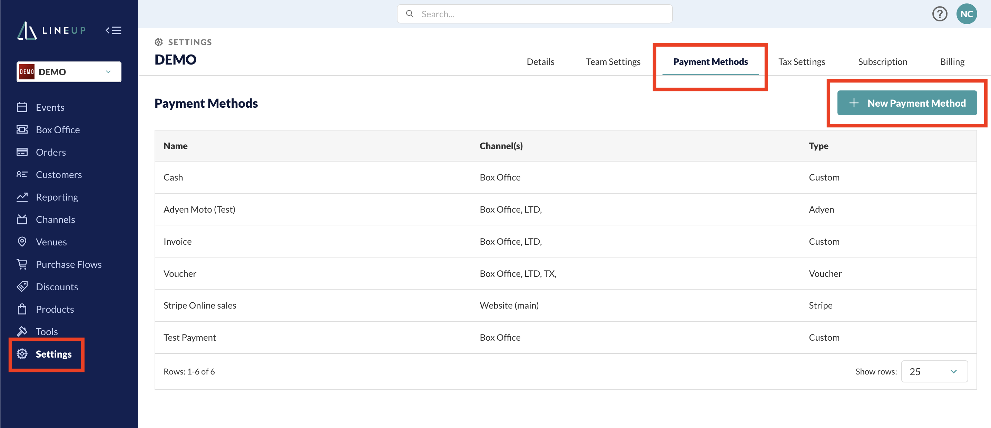Open the NC user avatar menu
991x428 pixels.
click(967, 14)
